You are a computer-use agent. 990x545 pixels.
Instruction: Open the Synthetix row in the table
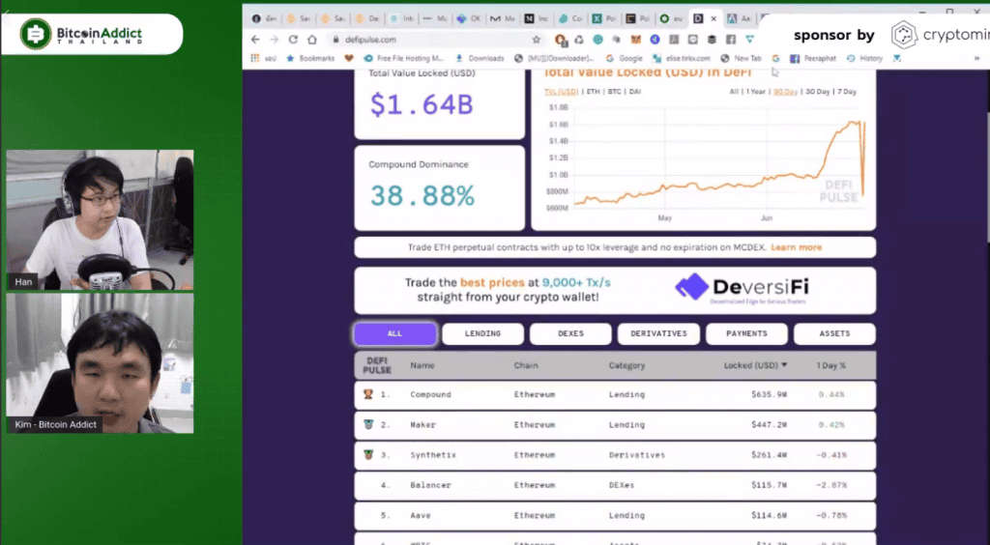tap(615, 455)
